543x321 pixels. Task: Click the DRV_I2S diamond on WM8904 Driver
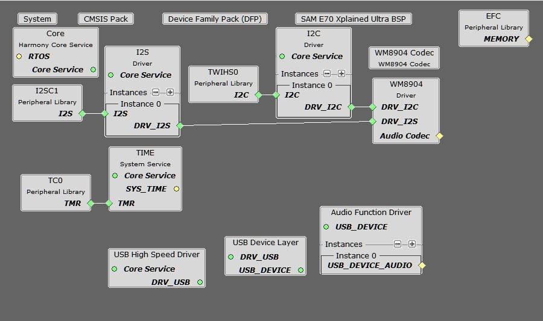click(373, 121)
